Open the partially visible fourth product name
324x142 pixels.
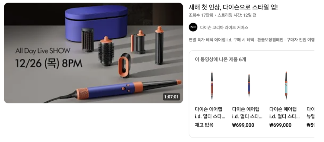pyautogui.click(x=311, y=113)
